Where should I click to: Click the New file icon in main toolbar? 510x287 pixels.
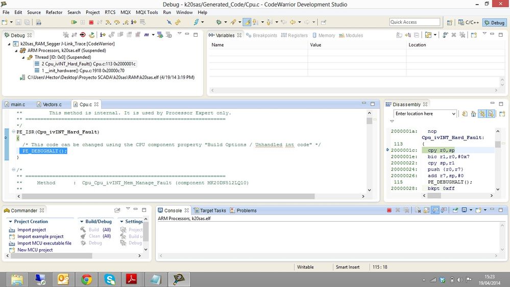5,22
